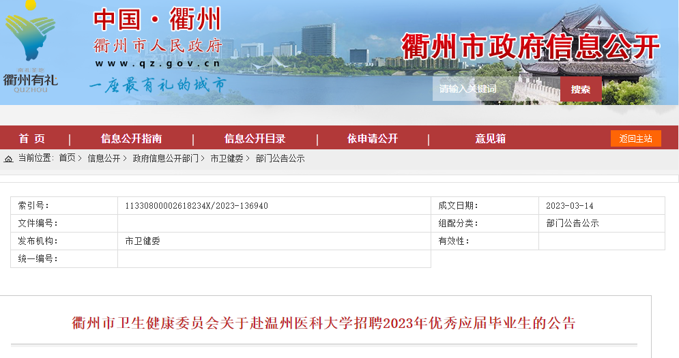Select 依申请公开 in the navigation bar
The width and height of the screenshot is (679, 358).
coord(372,138)
